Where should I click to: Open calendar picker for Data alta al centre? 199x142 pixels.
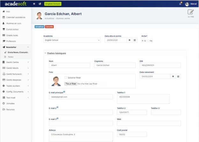pos(135,40)
